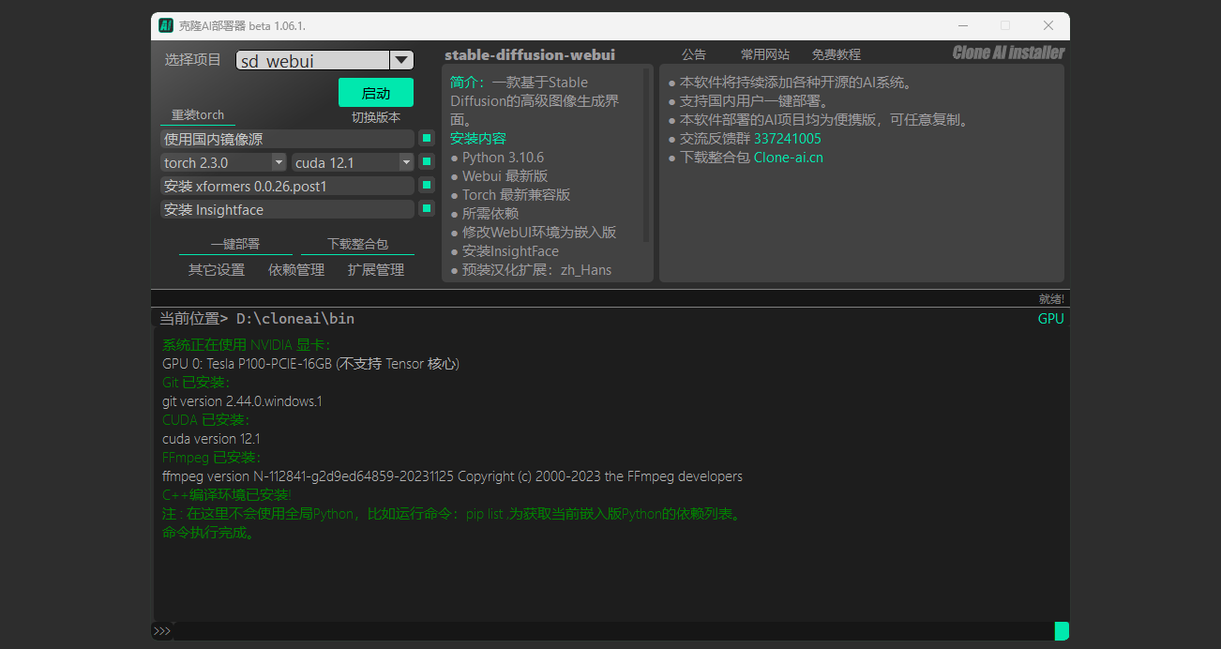Open the Clone-ai.cn link
Viewport: 1221px width, 649px height.
click(x=789, y=158)
